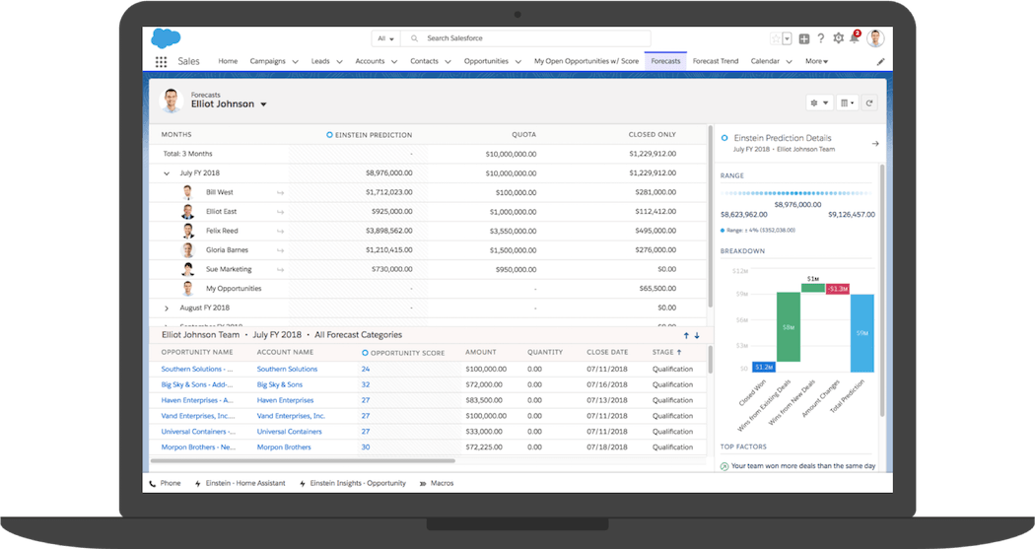Click the details arrow beside Bill West
Viewport: 1035px width, 549px height.
click(x=280, y=193)
